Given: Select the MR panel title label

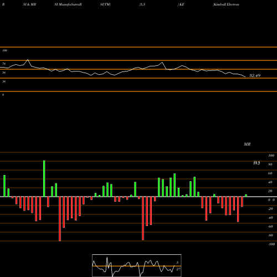Looking at the screenshot, I should coord(247,144).
